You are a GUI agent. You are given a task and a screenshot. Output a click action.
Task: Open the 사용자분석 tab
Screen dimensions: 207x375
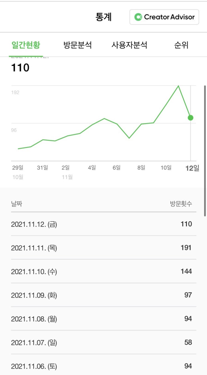pyautogui.click(x=129, y=45)
